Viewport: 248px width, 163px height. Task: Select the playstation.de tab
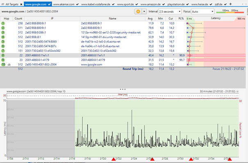tap(176, 4)
